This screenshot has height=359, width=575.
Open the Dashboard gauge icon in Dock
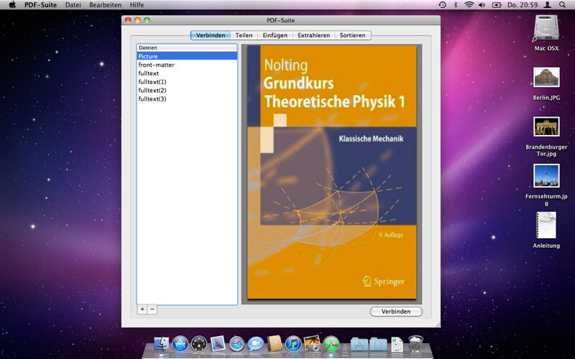pyautogui.click(x=199, y=344)
